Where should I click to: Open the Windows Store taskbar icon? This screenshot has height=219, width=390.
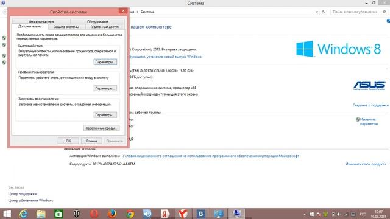tap(58, 214)
